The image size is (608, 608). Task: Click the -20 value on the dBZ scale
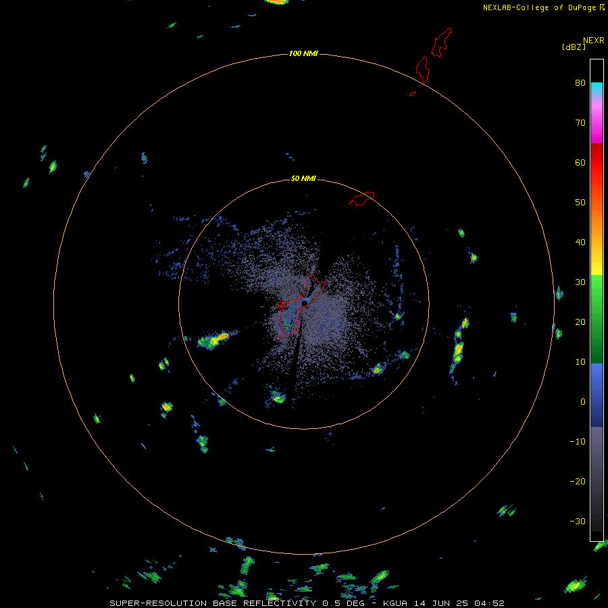coord(578,482)
